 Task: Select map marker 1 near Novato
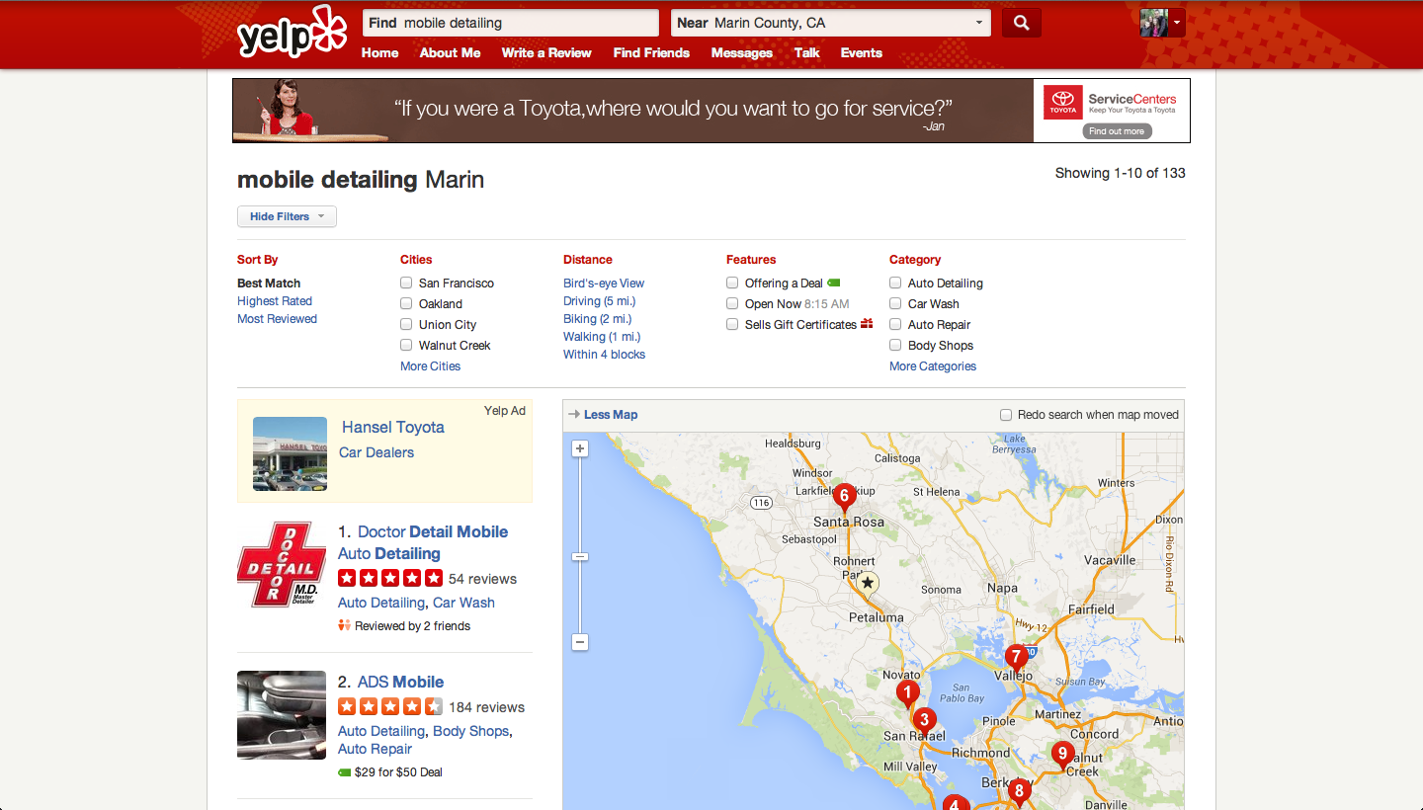click(x=907, y=691)
